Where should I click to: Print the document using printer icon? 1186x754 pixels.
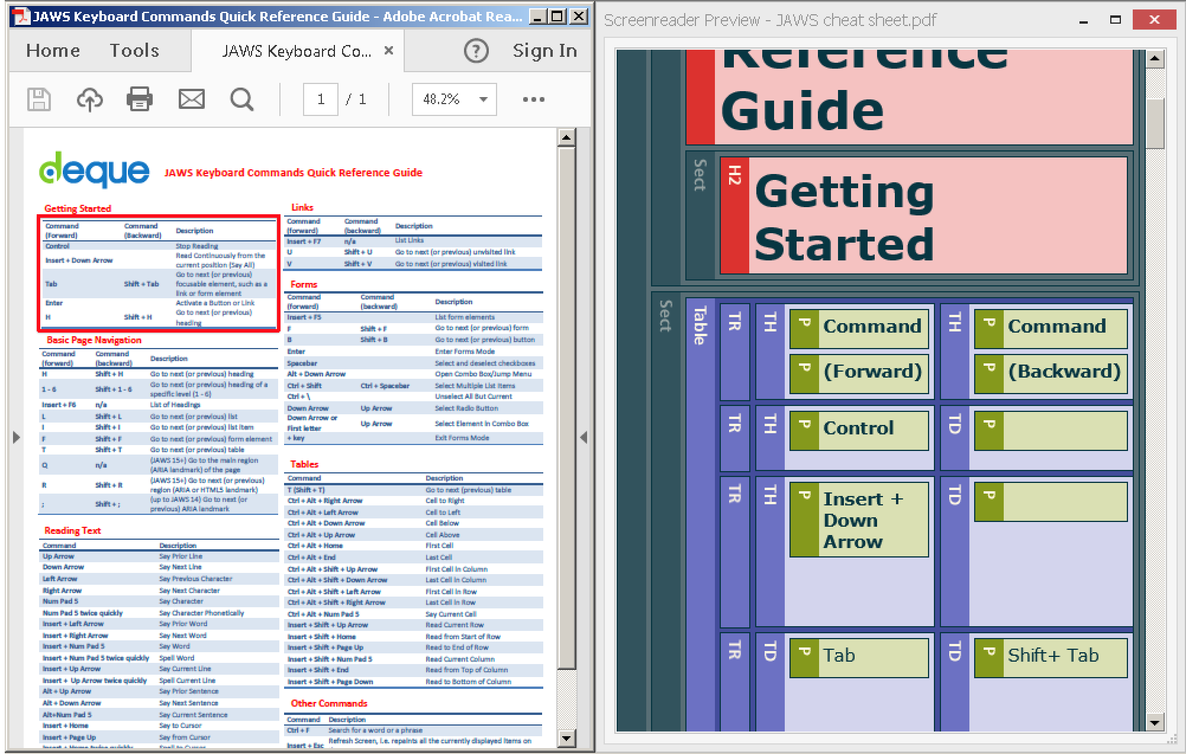(x=140, y=99)
